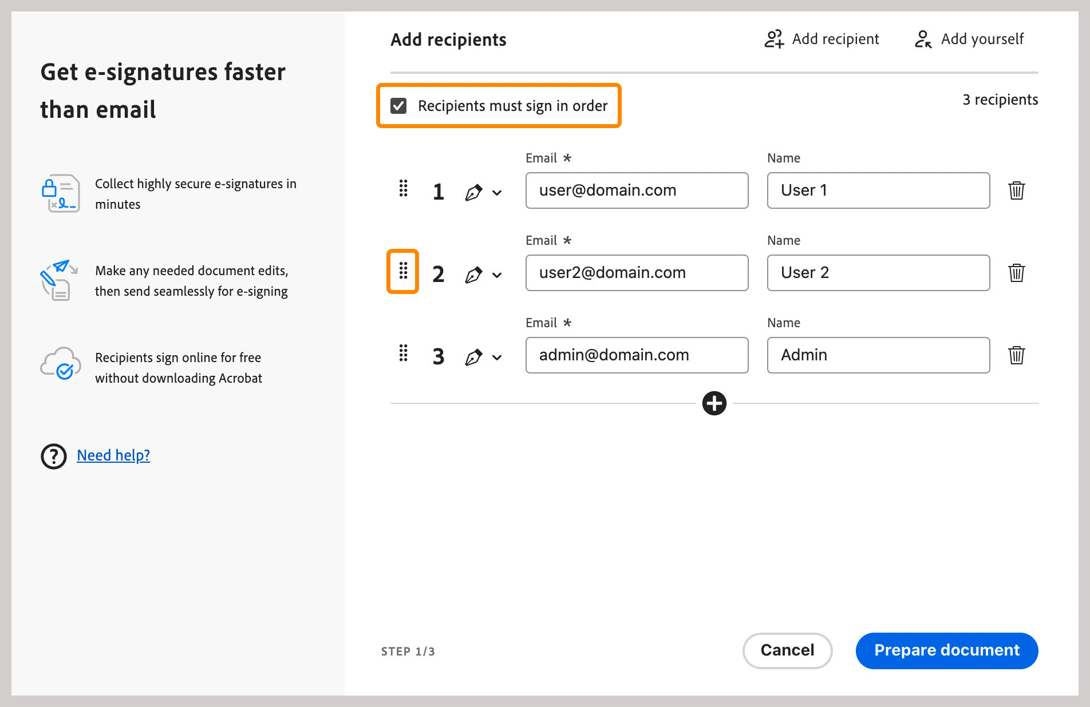Grab drag handle for recipient 1

403,188
